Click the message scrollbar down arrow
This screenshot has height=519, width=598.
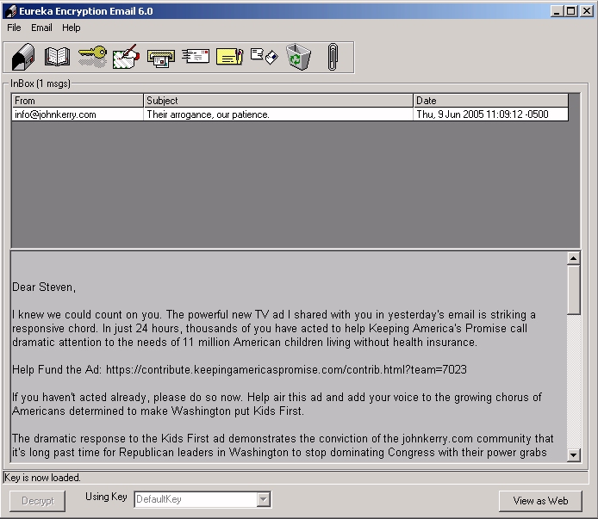[x=574, y=454]
